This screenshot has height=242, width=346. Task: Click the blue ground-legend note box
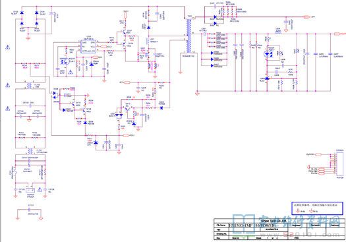[x=317, y=208]
